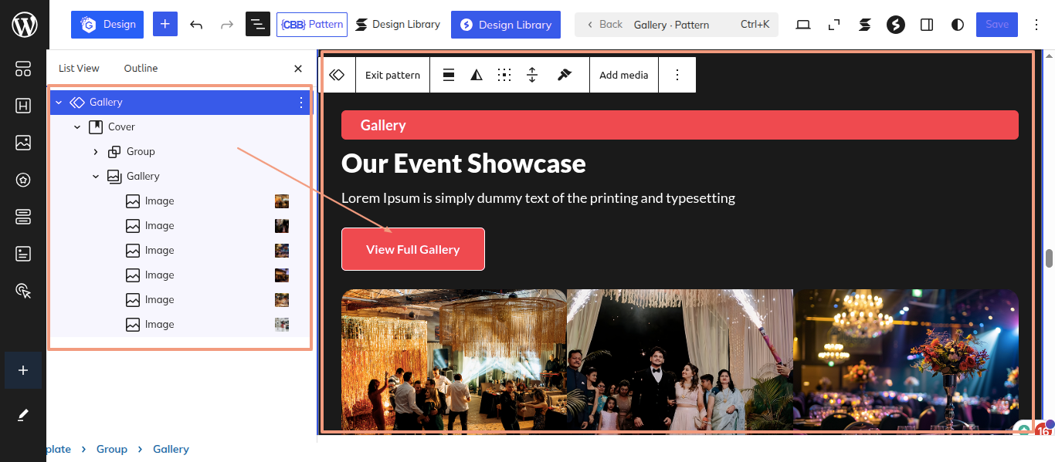The width and height of the screenshot is (1055, 462).
Task: Click the stacked rows icon in left sidebar
Action: (23, 217)
